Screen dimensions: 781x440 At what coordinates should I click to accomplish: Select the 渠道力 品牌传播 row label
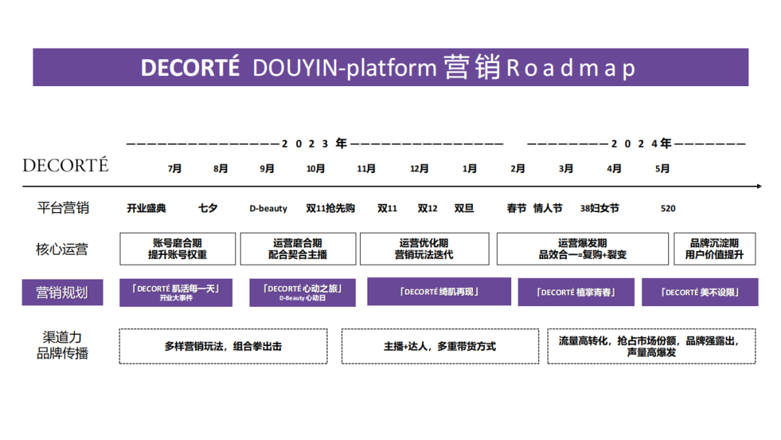click(62, 345)
